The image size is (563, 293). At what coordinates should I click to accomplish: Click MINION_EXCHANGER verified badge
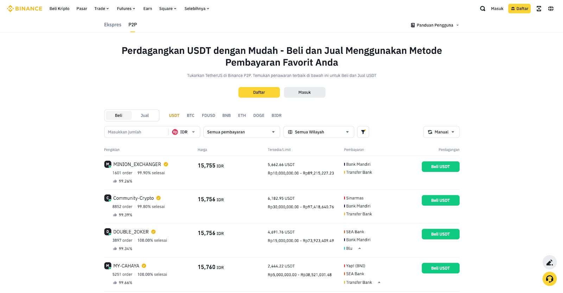(x=166, y=164)
